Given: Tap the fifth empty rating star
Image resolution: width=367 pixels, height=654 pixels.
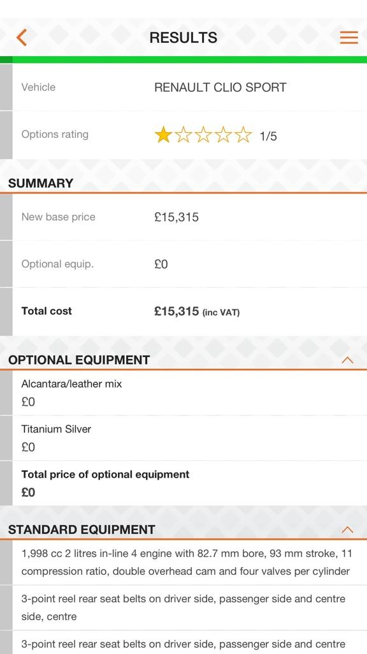Looking at the screenshot, I should (x=243, y=135).
